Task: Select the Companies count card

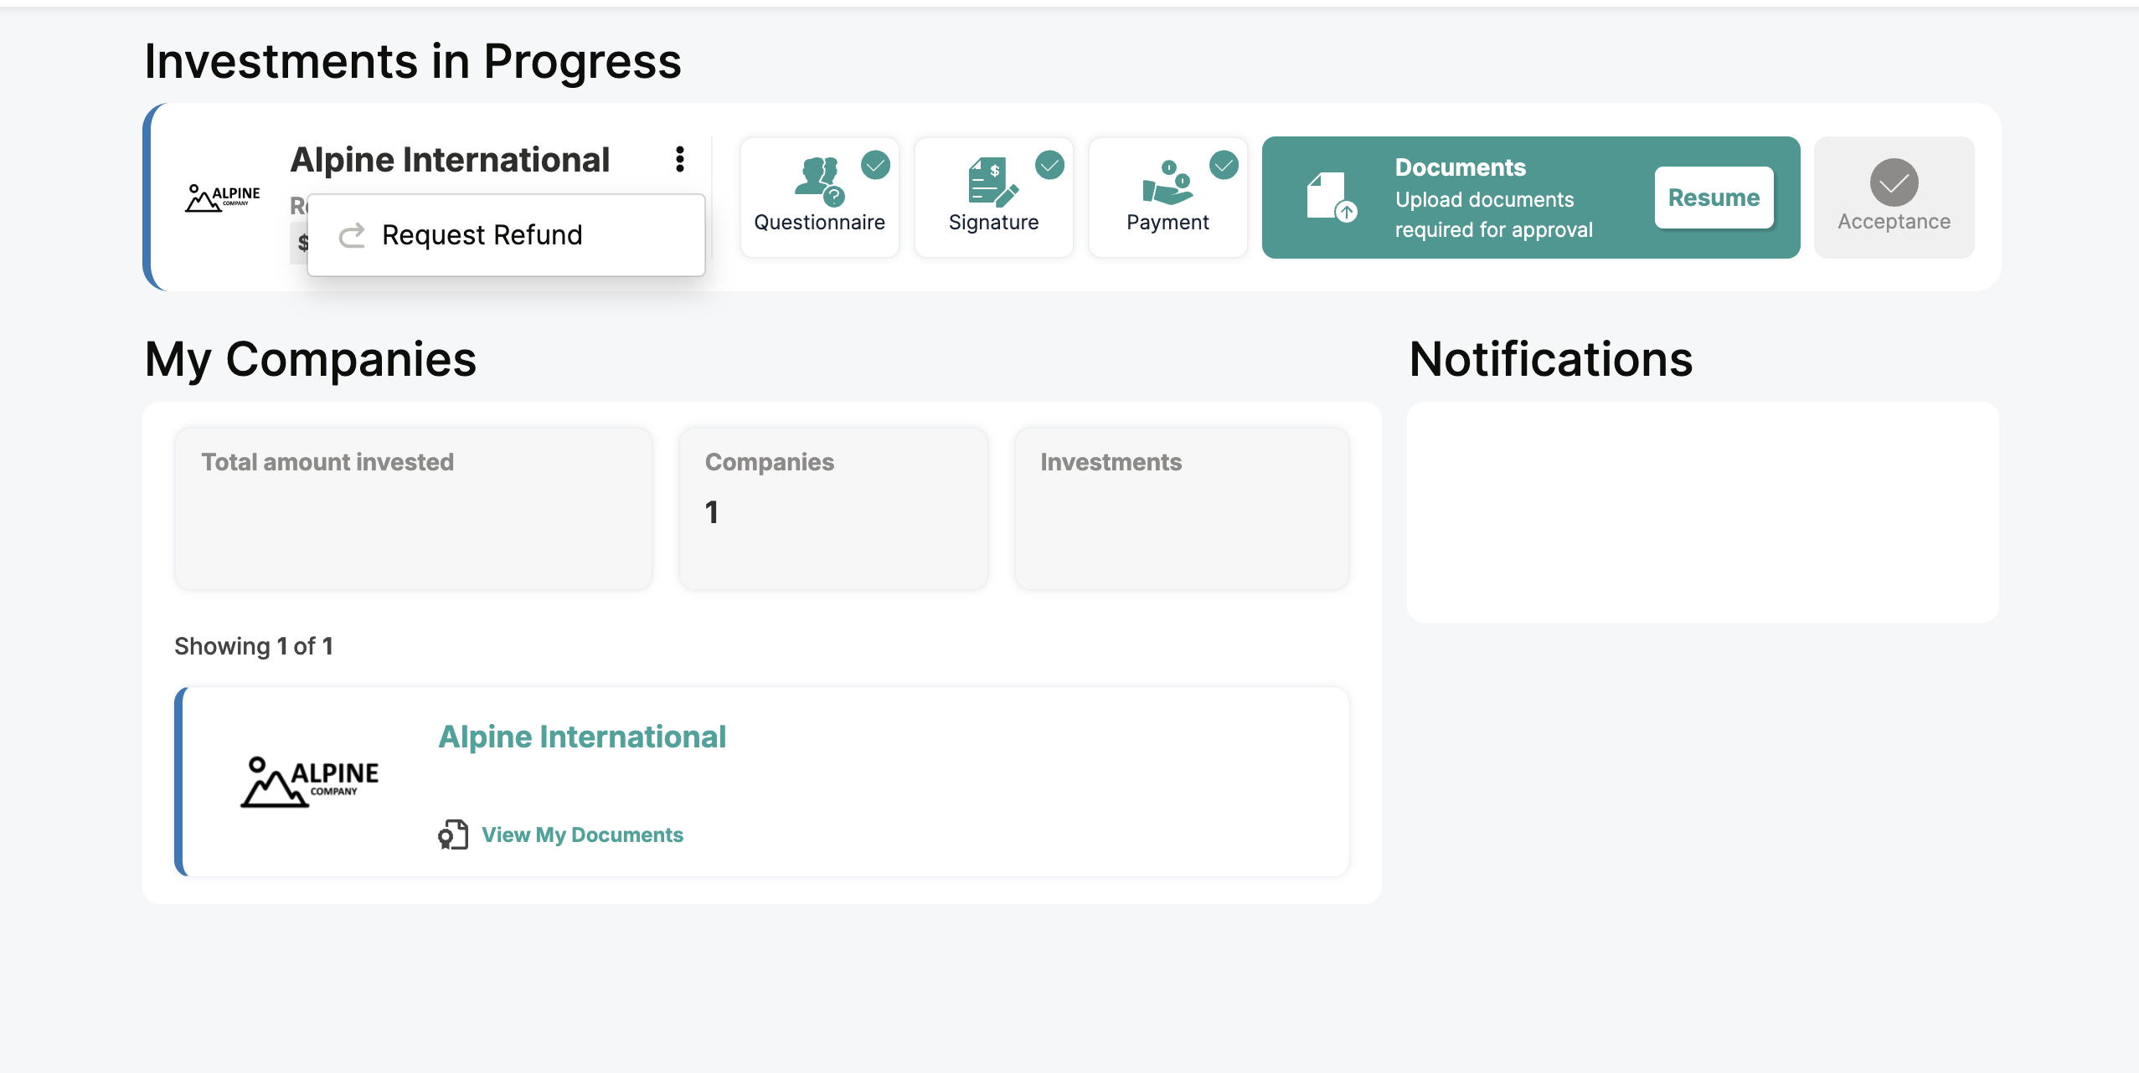Action: [833, 508]
